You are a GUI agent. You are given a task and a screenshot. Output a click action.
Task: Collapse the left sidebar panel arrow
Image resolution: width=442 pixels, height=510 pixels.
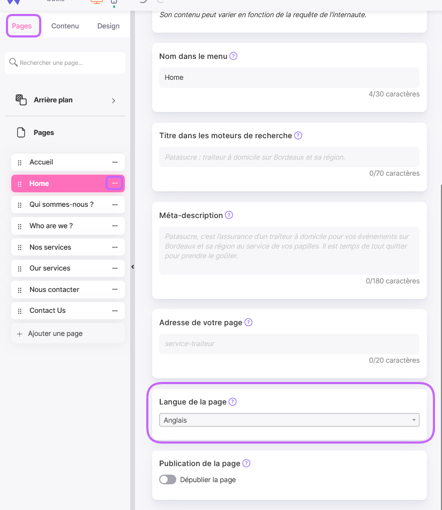pyautogui.click(x=132, y=267)
